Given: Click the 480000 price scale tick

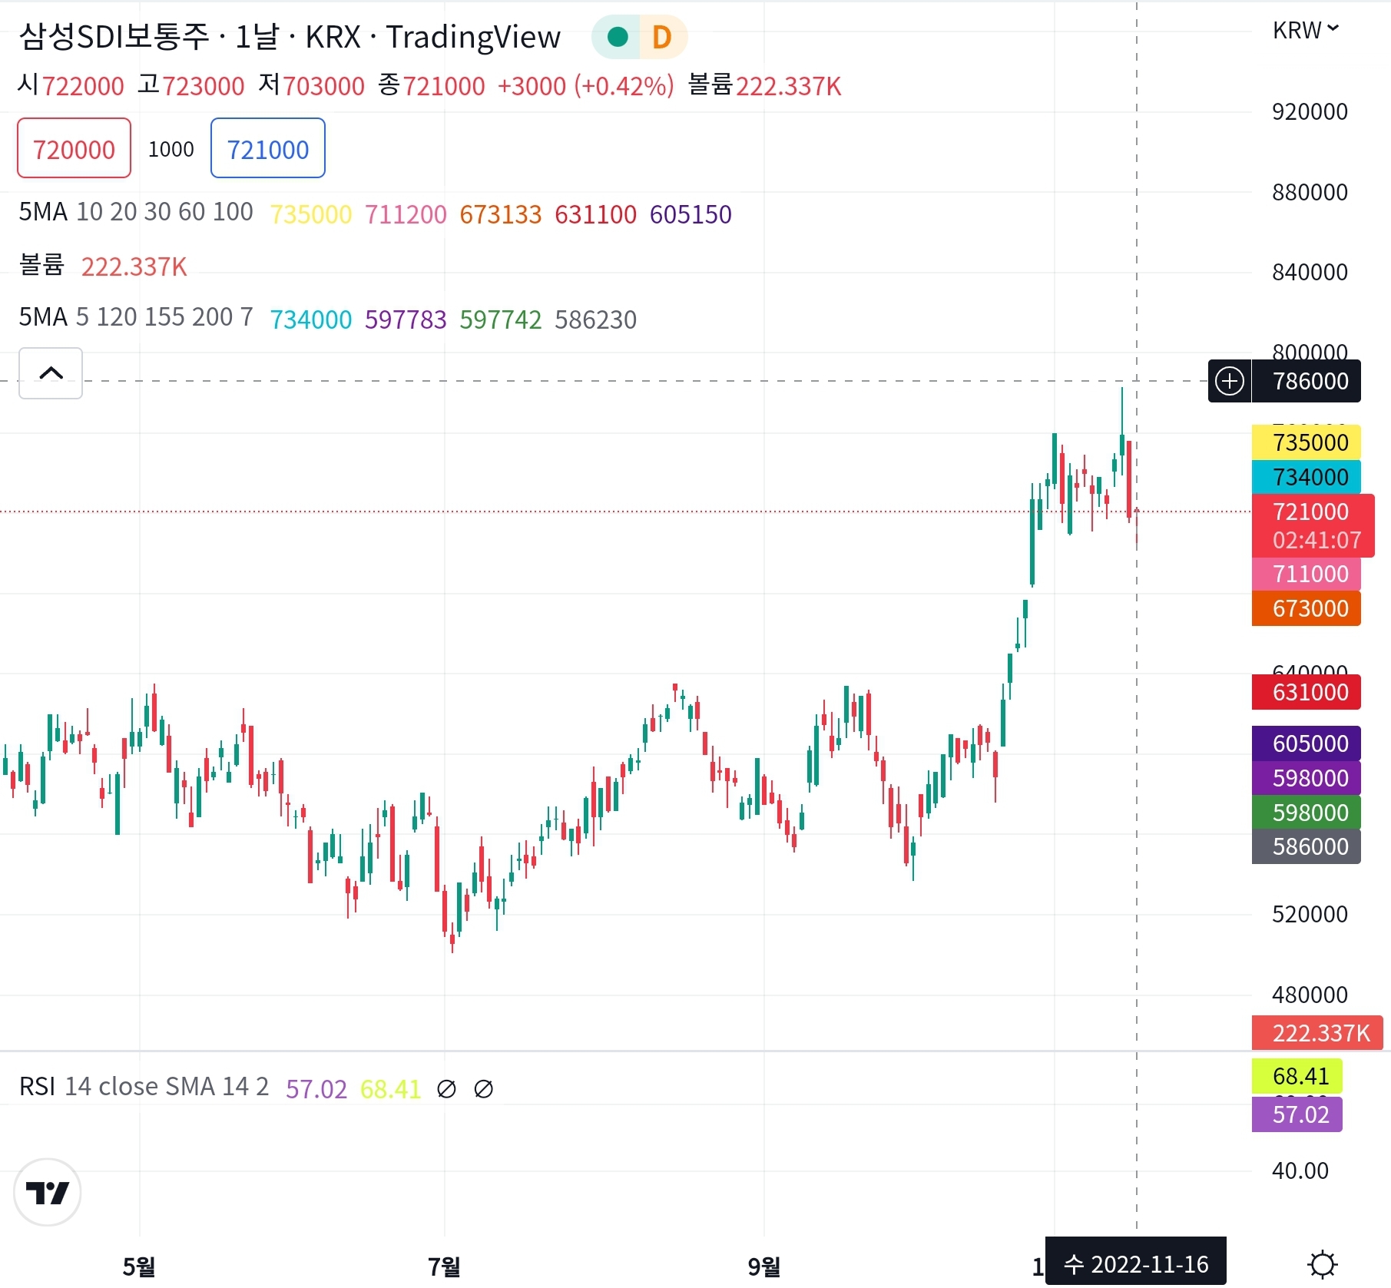Looking at the screenshot, I should pyautogui.click(x=1310, y=995).
